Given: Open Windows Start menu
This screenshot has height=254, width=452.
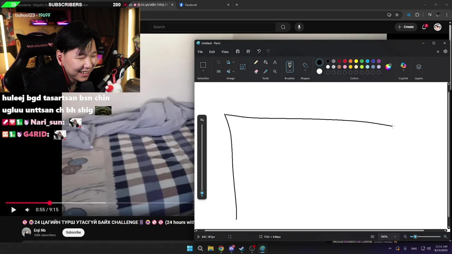Looking at the screenshot, I should [190, 248].
